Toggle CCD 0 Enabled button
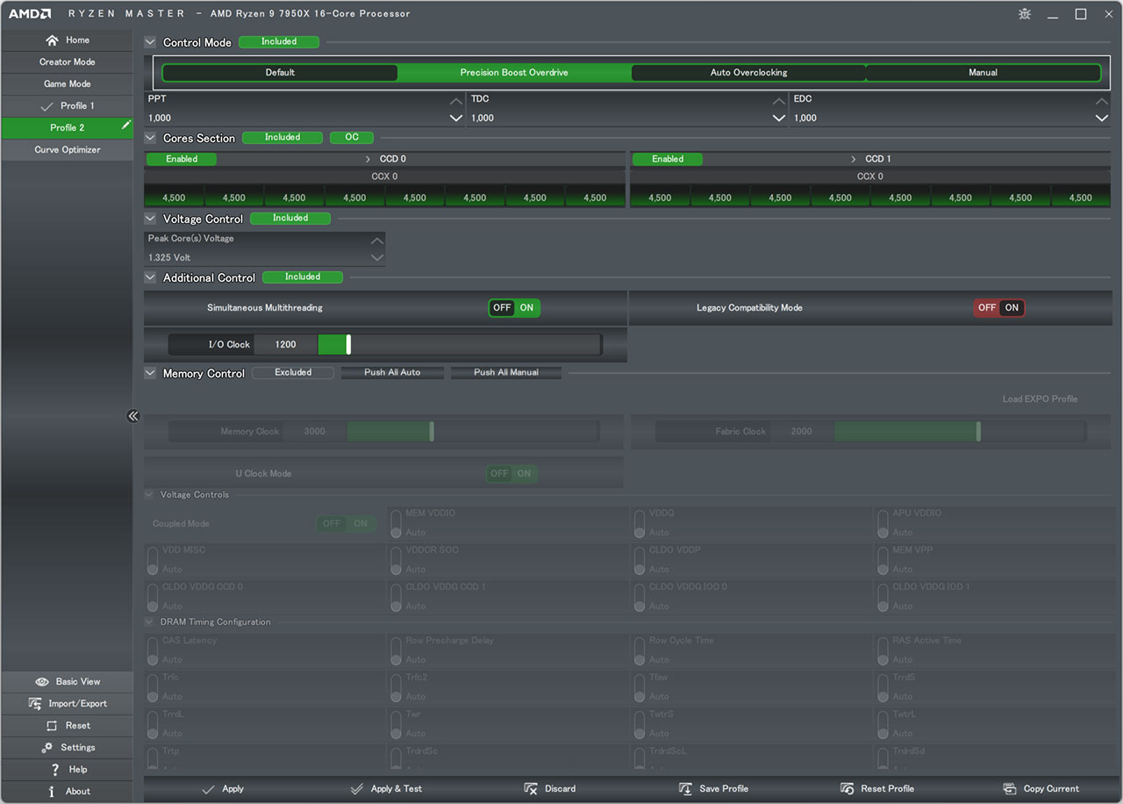1123x804 pixels. point(182,159)
